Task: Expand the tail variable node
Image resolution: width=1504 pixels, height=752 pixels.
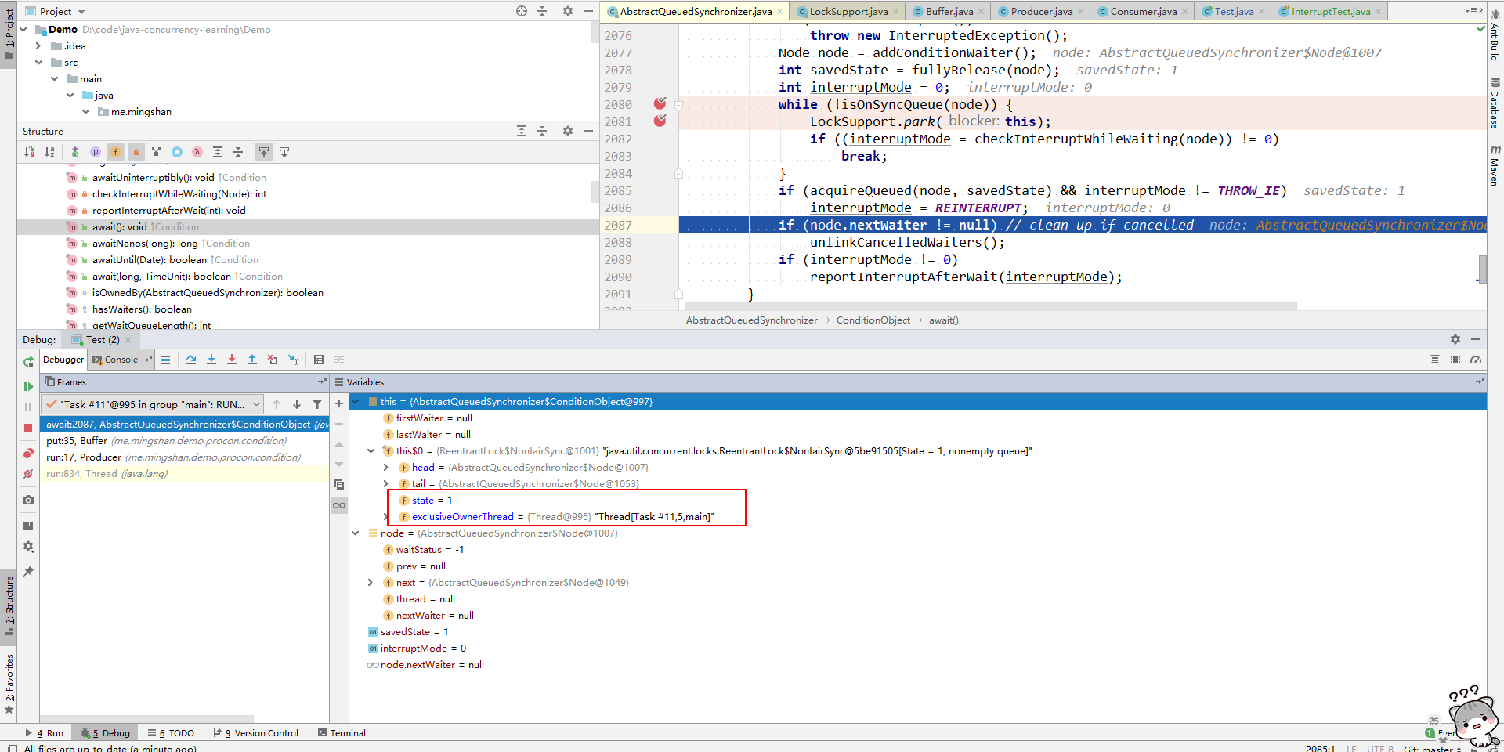Action: (386, 484)
